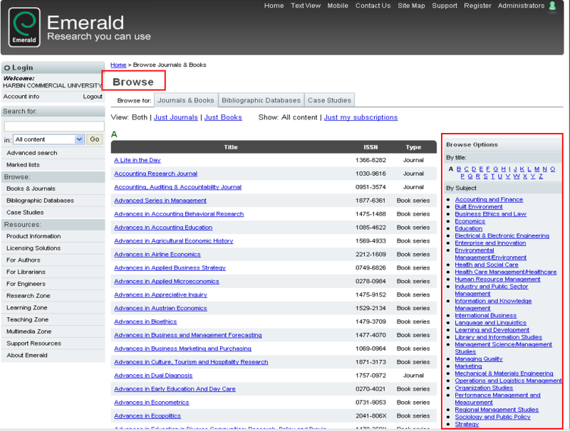Filter view to Just Journals
Image resolution: width=570 pixels, height=431 pixels.
pyautogui.click(x=175, y=117)
